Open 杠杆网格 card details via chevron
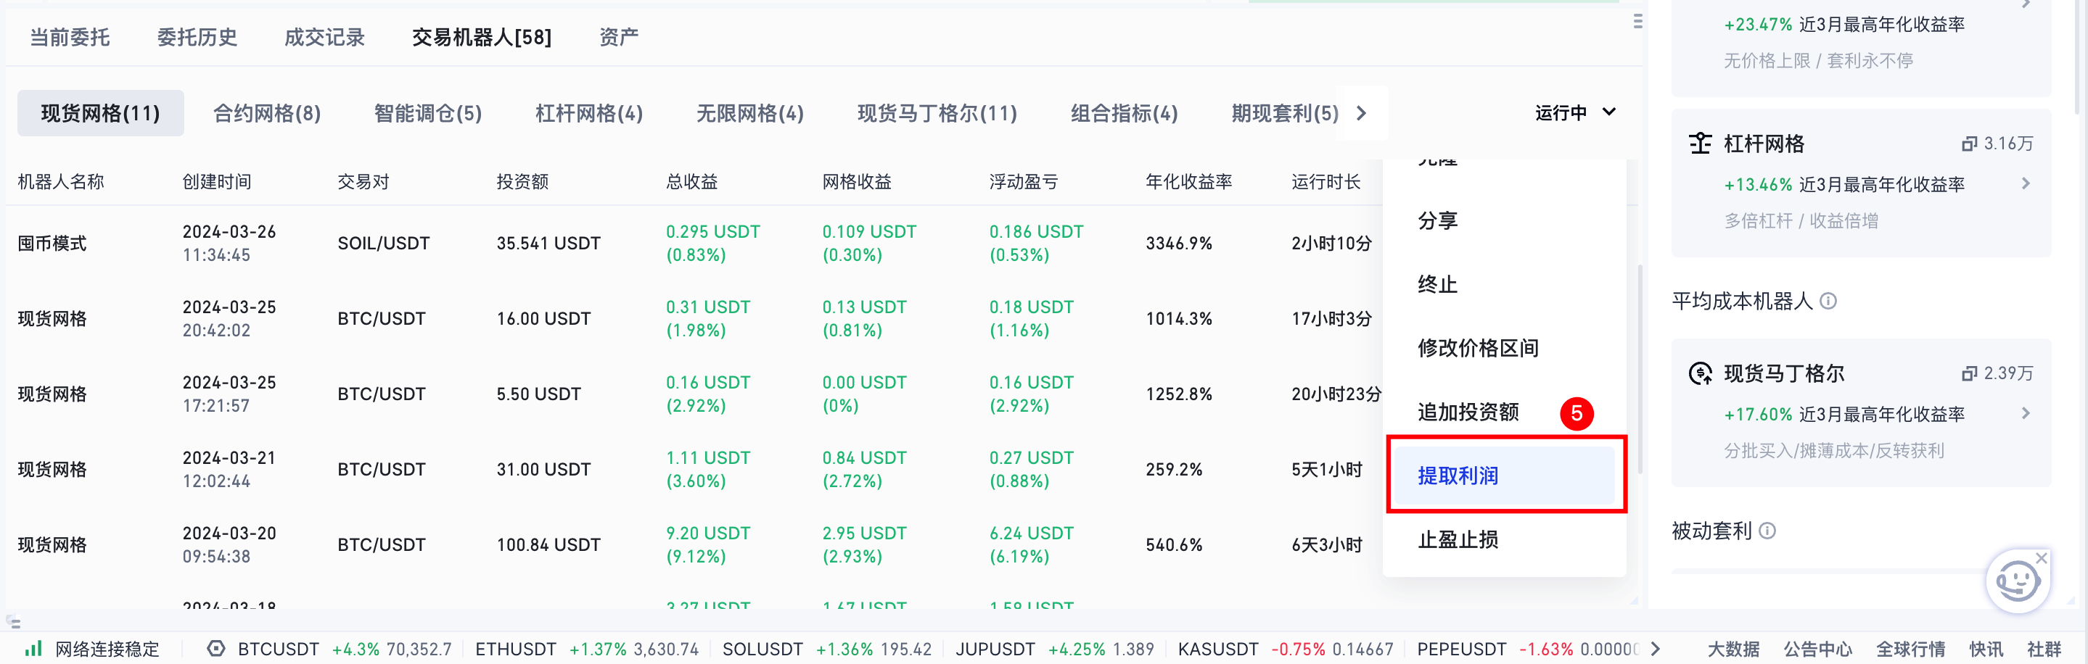 2026,184
